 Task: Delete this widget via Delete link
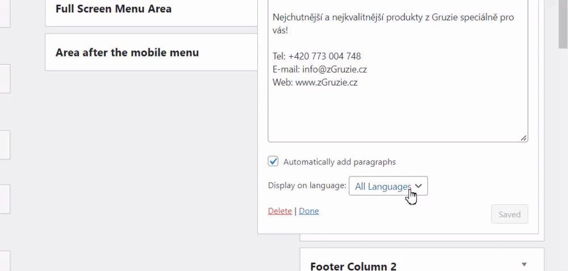(279, 211)
